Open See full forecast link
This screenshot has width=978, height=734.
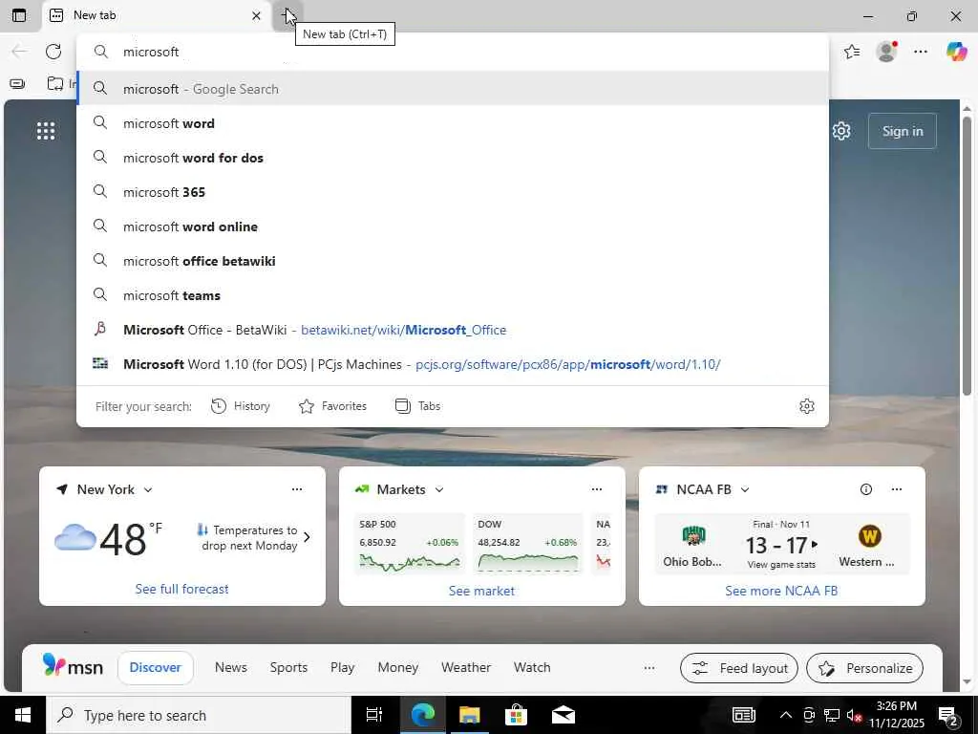click(181, 589)
